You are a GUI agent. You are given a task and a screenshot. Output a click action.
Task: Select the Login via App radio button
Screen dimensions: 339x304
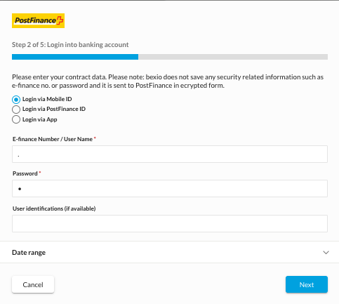(16, 119)
